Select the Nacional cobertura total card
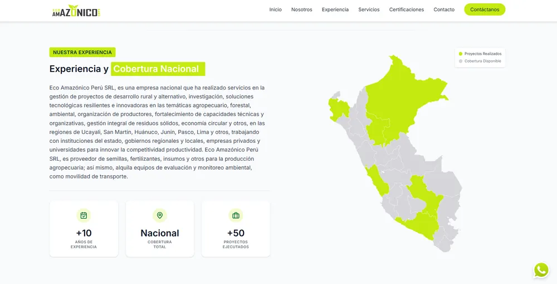The image size is (557, 284). (160, 228)
